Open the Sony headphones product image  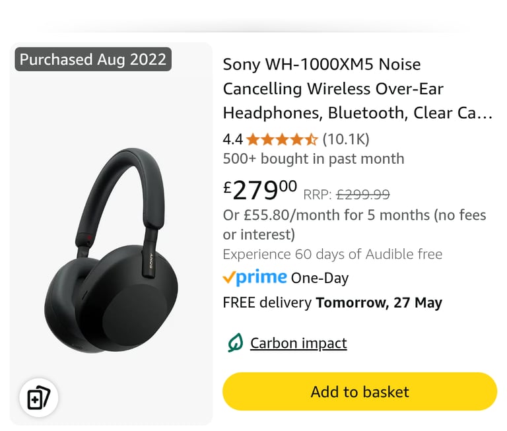[x=111, y=251]
